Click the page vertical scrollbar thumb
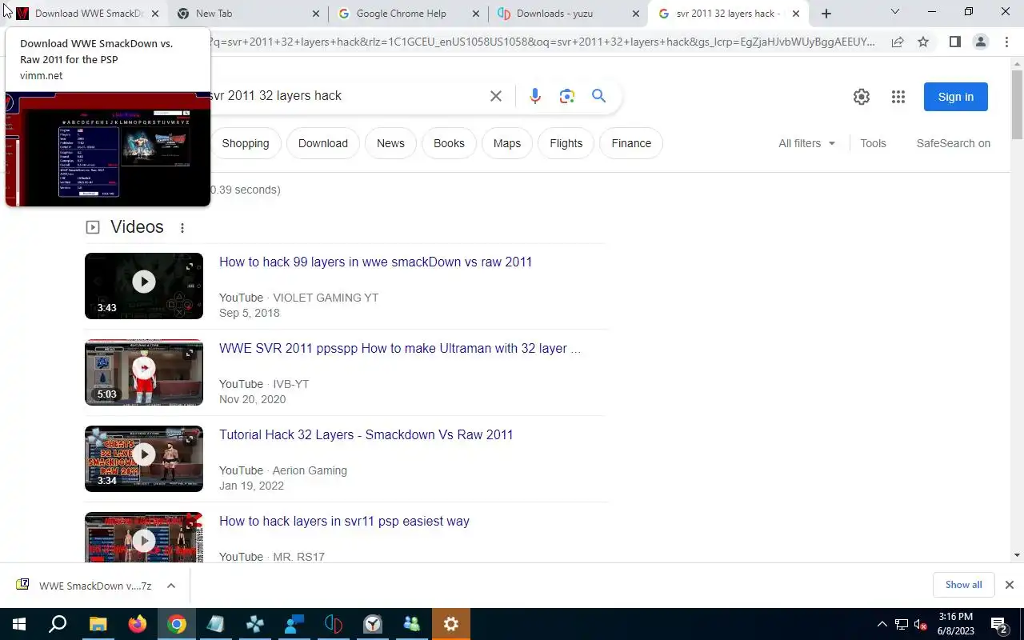The image size is (1024, 640). (x=1017, y=106)
